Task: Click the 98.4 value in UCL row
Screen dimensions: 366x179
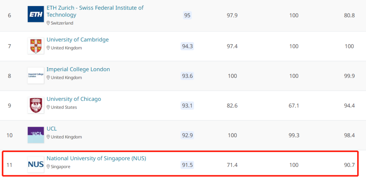Action: point(349,136)
